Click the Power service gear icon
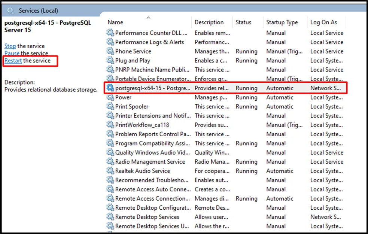This screenshot has width=368, height=234. 110,97
